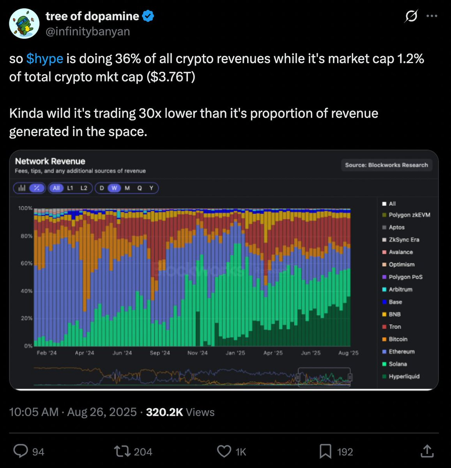This screenshot has height=468, width=451.
Task: Enable the Daily timeframe toggle
Action: point(101,188)
